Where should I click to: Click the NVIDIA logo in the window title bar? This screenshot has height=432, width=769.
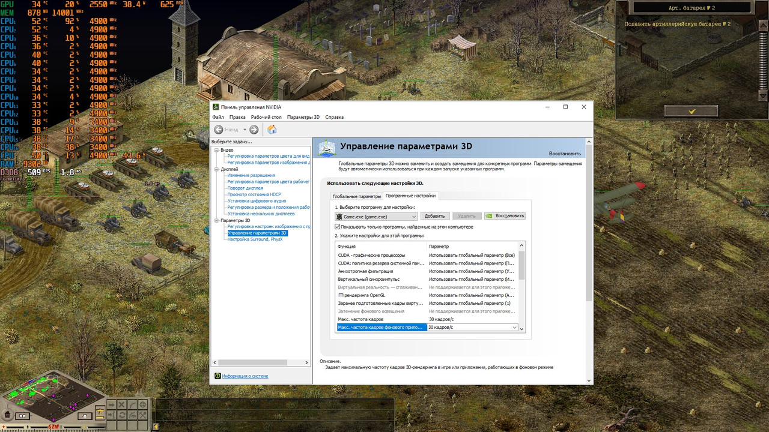coord(216,107)
